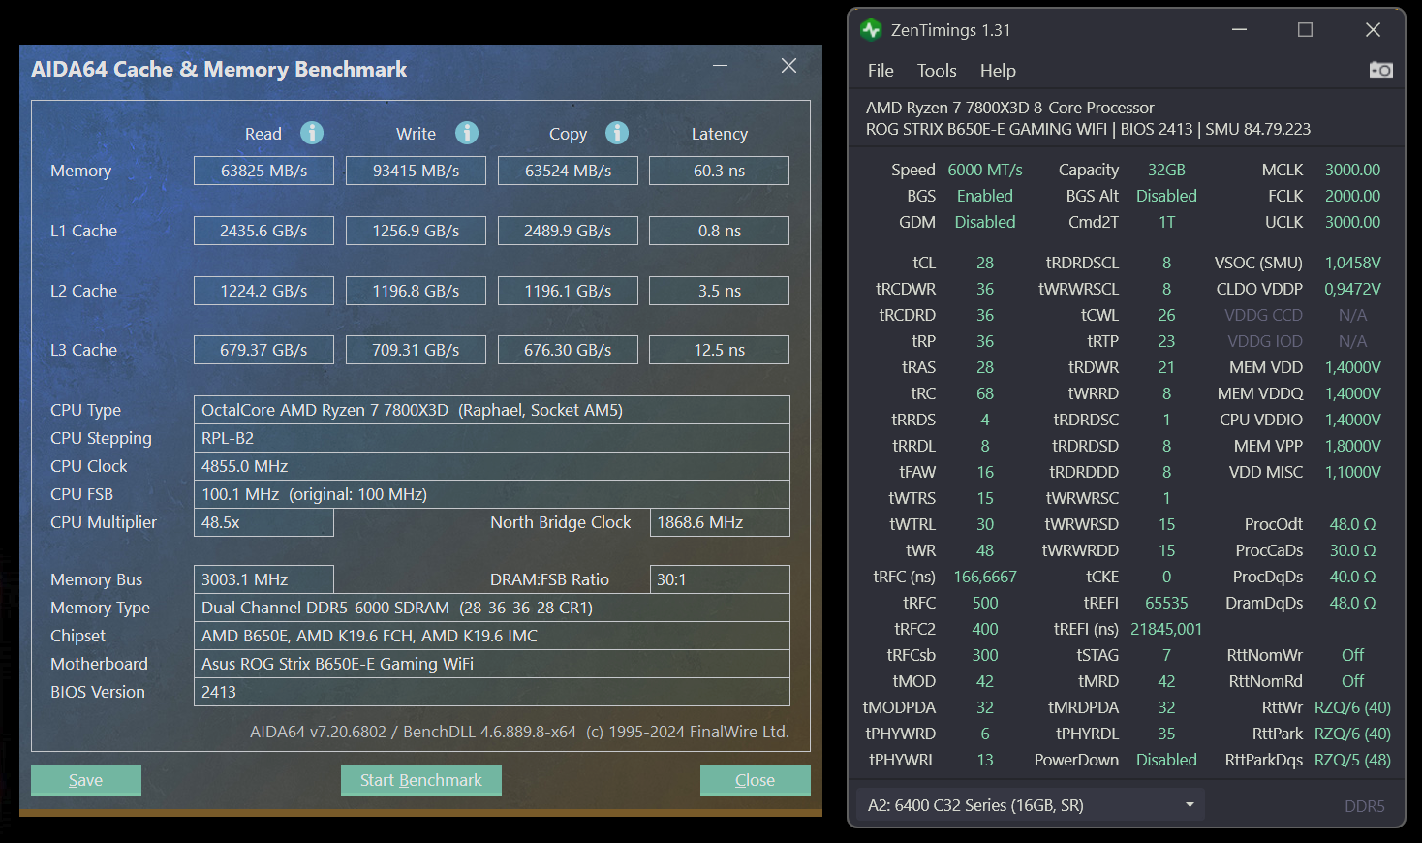Screen dimensions: 1422x843
Task: Click the DRAM:FSB Ratio 30:1 field
Action: point(720,579)
